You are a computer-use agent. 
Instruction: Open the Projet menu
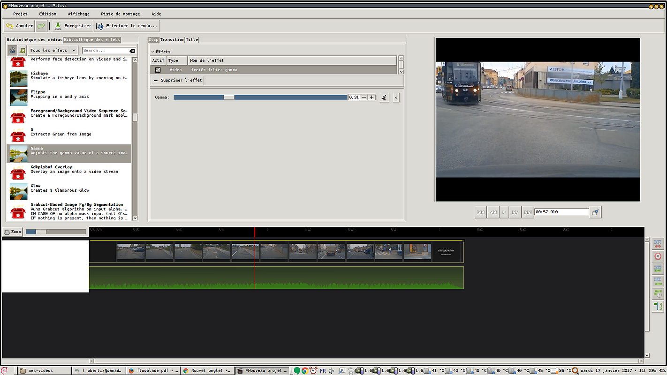(20, 14)
